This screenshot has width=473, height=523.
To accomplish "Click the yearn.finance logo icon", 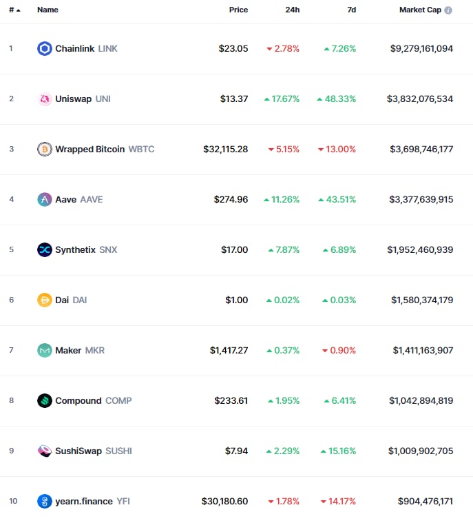I will (45, 502).
